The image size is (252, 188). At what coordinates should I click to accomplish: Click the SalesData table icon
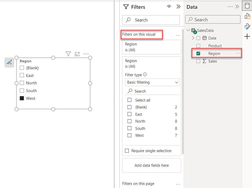[x=194, y=31]
